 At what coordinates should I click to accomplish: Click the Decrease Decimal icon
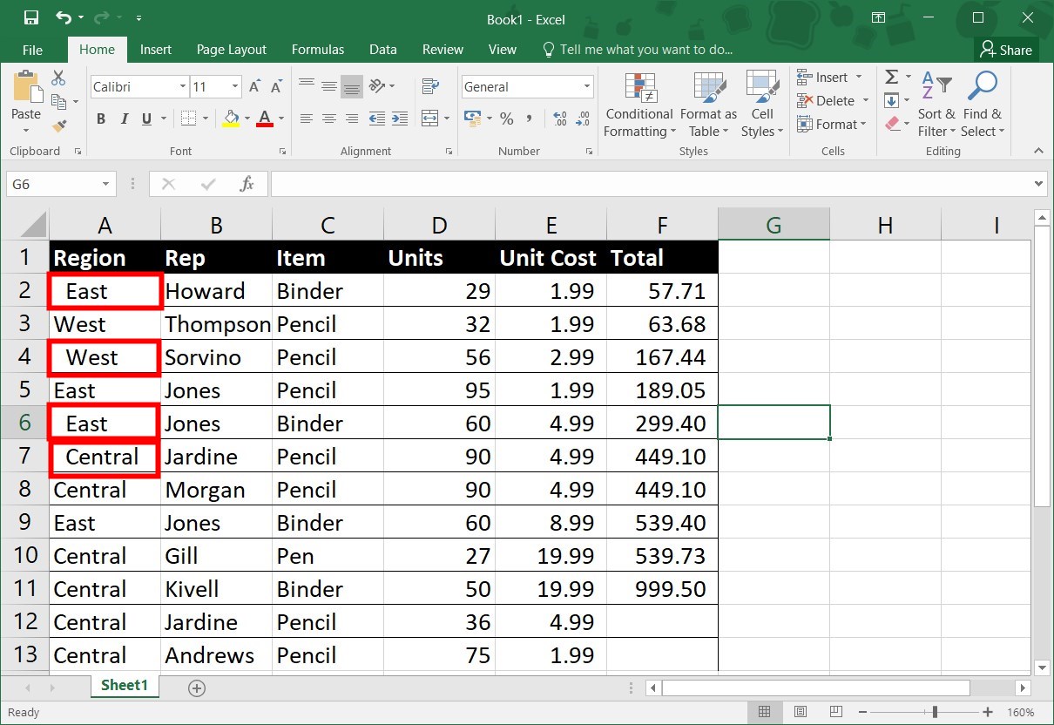pos(583,119)
